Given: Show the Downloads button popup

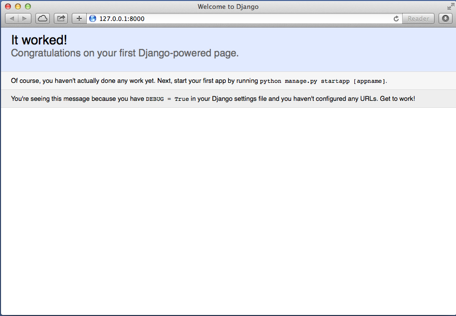Looking at the screenshot, I should pos(445,18).
